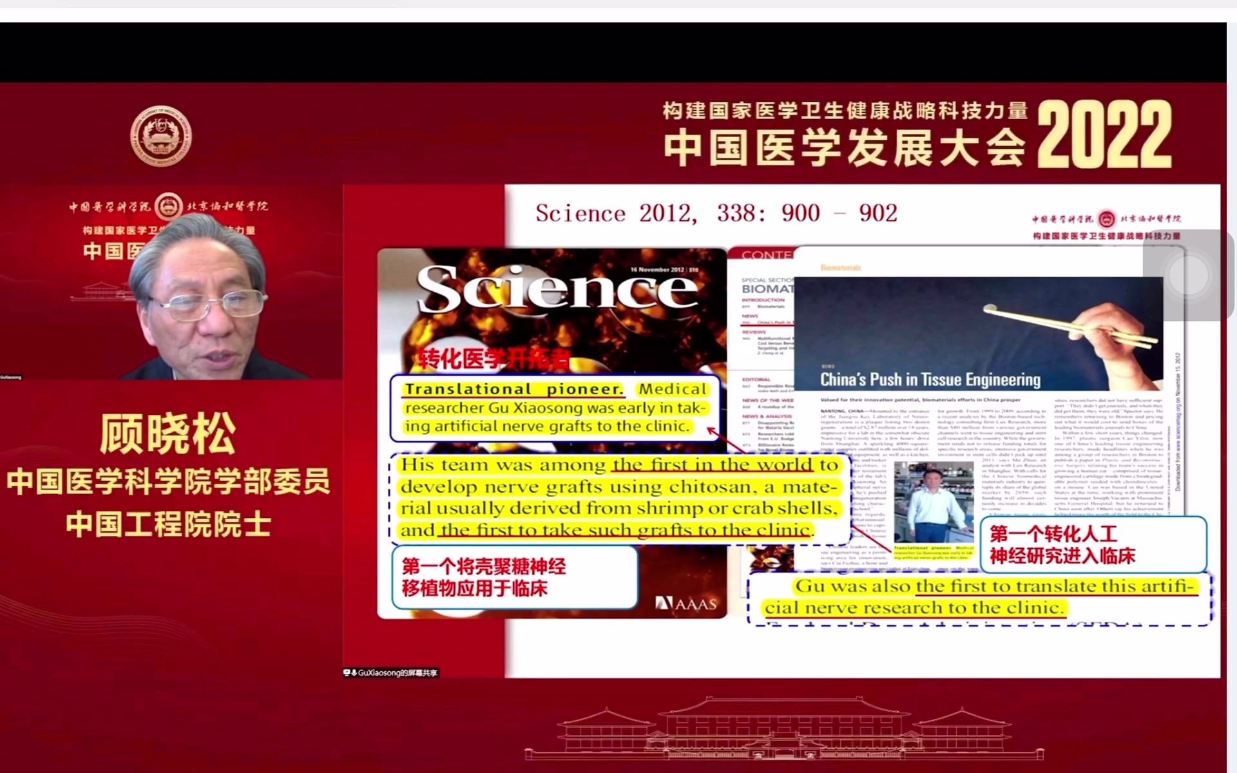The image size is (1237, 773).
Task: Click the '第一个将壳聚糖神经移植物应用于临床' callout
Action: coord(515,578)
